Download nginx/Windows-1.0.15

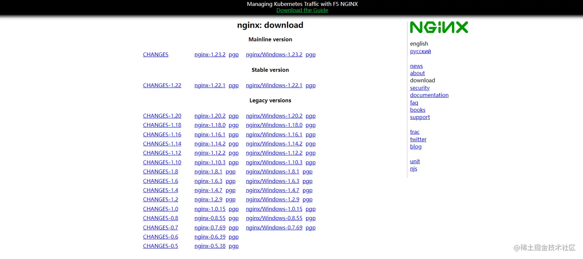click(274, 209)
